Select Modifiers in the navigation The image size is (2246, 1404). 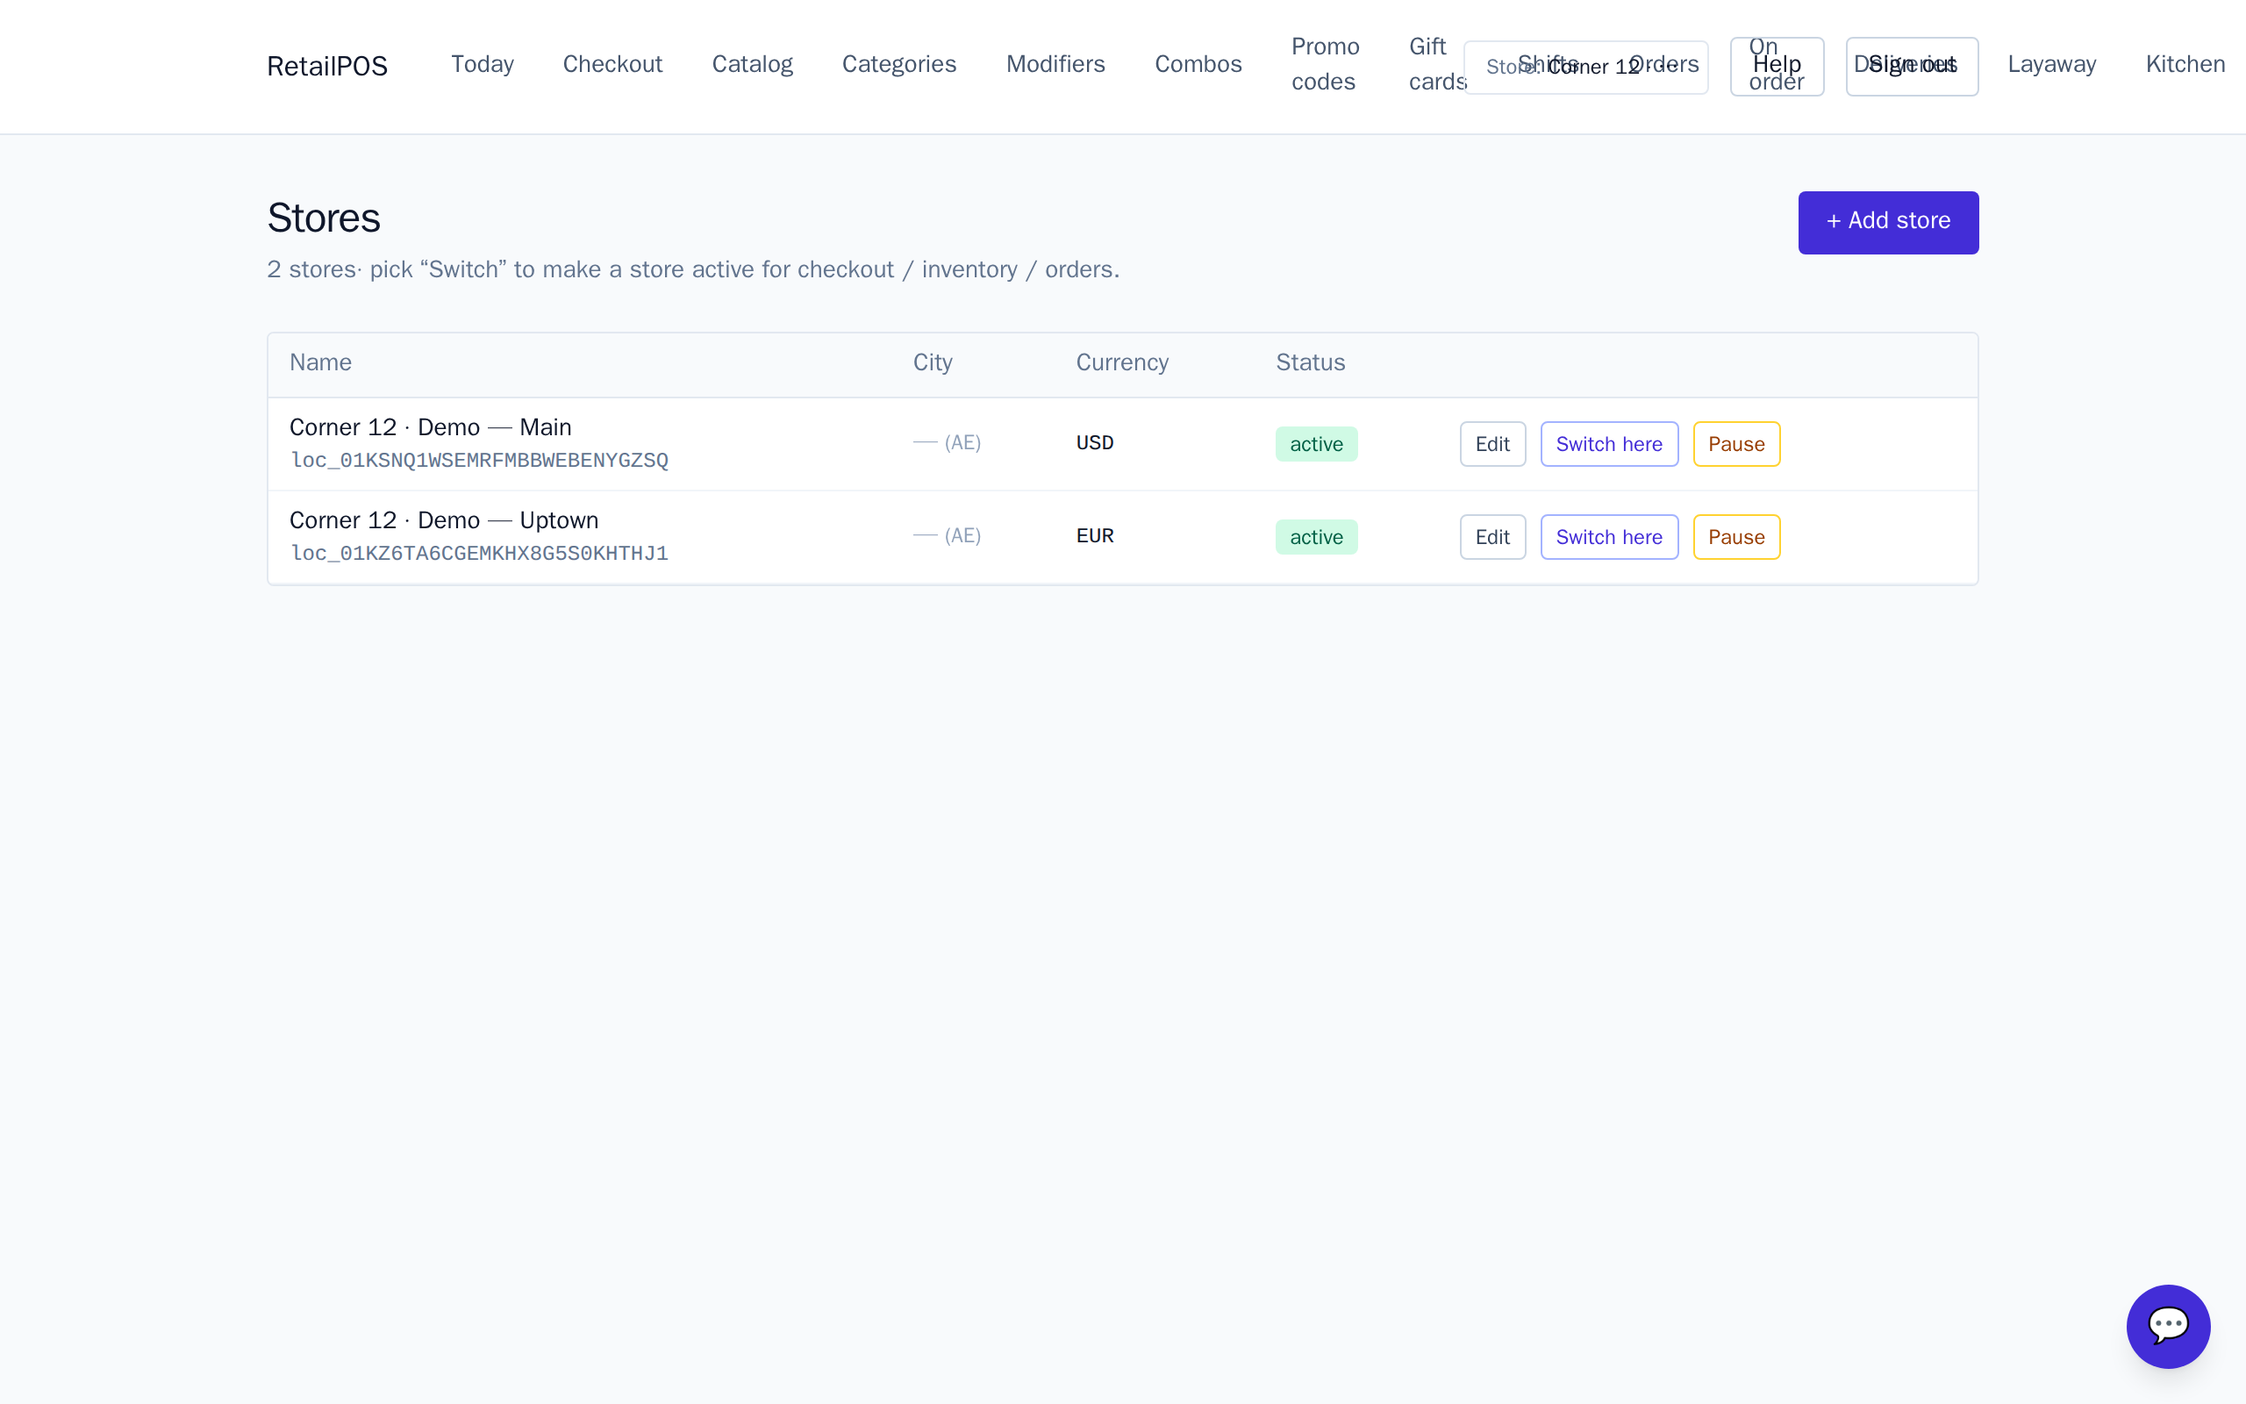(x=1055, y=64)
